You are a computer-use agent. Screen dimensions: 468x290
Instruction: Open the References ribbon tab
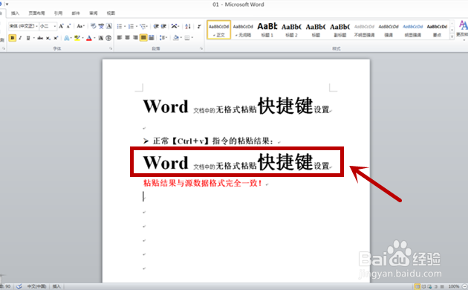[x=58, y=13]
